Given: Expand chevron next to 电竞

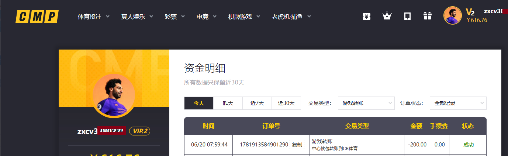Looking at the screenshot, I should pyautogui.click(x=215, y=17).
